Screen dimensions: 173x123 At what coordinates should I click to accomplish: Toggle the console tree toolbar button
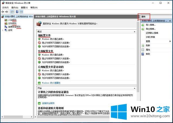(x=12, y=12)
